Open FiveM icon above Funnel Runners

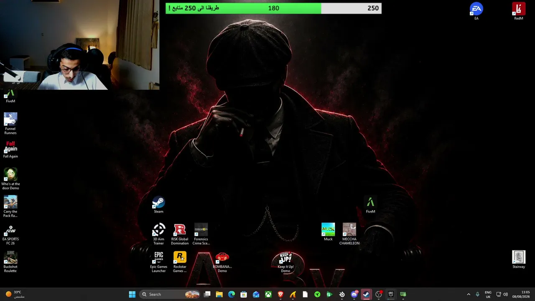tap(10, 97)
